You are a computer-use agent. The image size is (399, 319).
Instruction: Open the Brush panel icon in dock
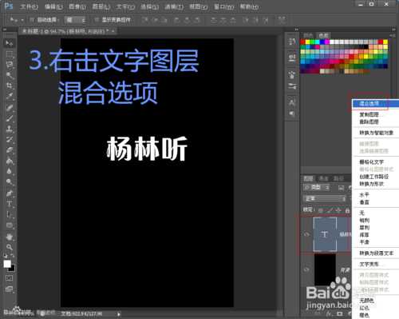[x=292, y=75]
